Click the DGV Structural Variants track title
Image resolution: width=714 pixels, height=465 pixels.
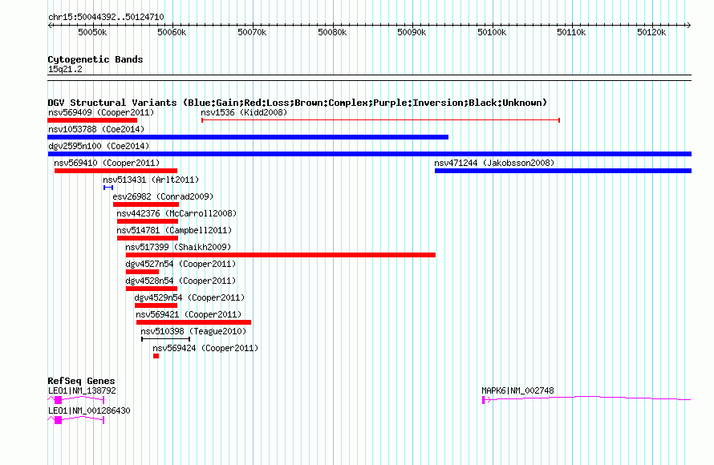pos(298,103)
